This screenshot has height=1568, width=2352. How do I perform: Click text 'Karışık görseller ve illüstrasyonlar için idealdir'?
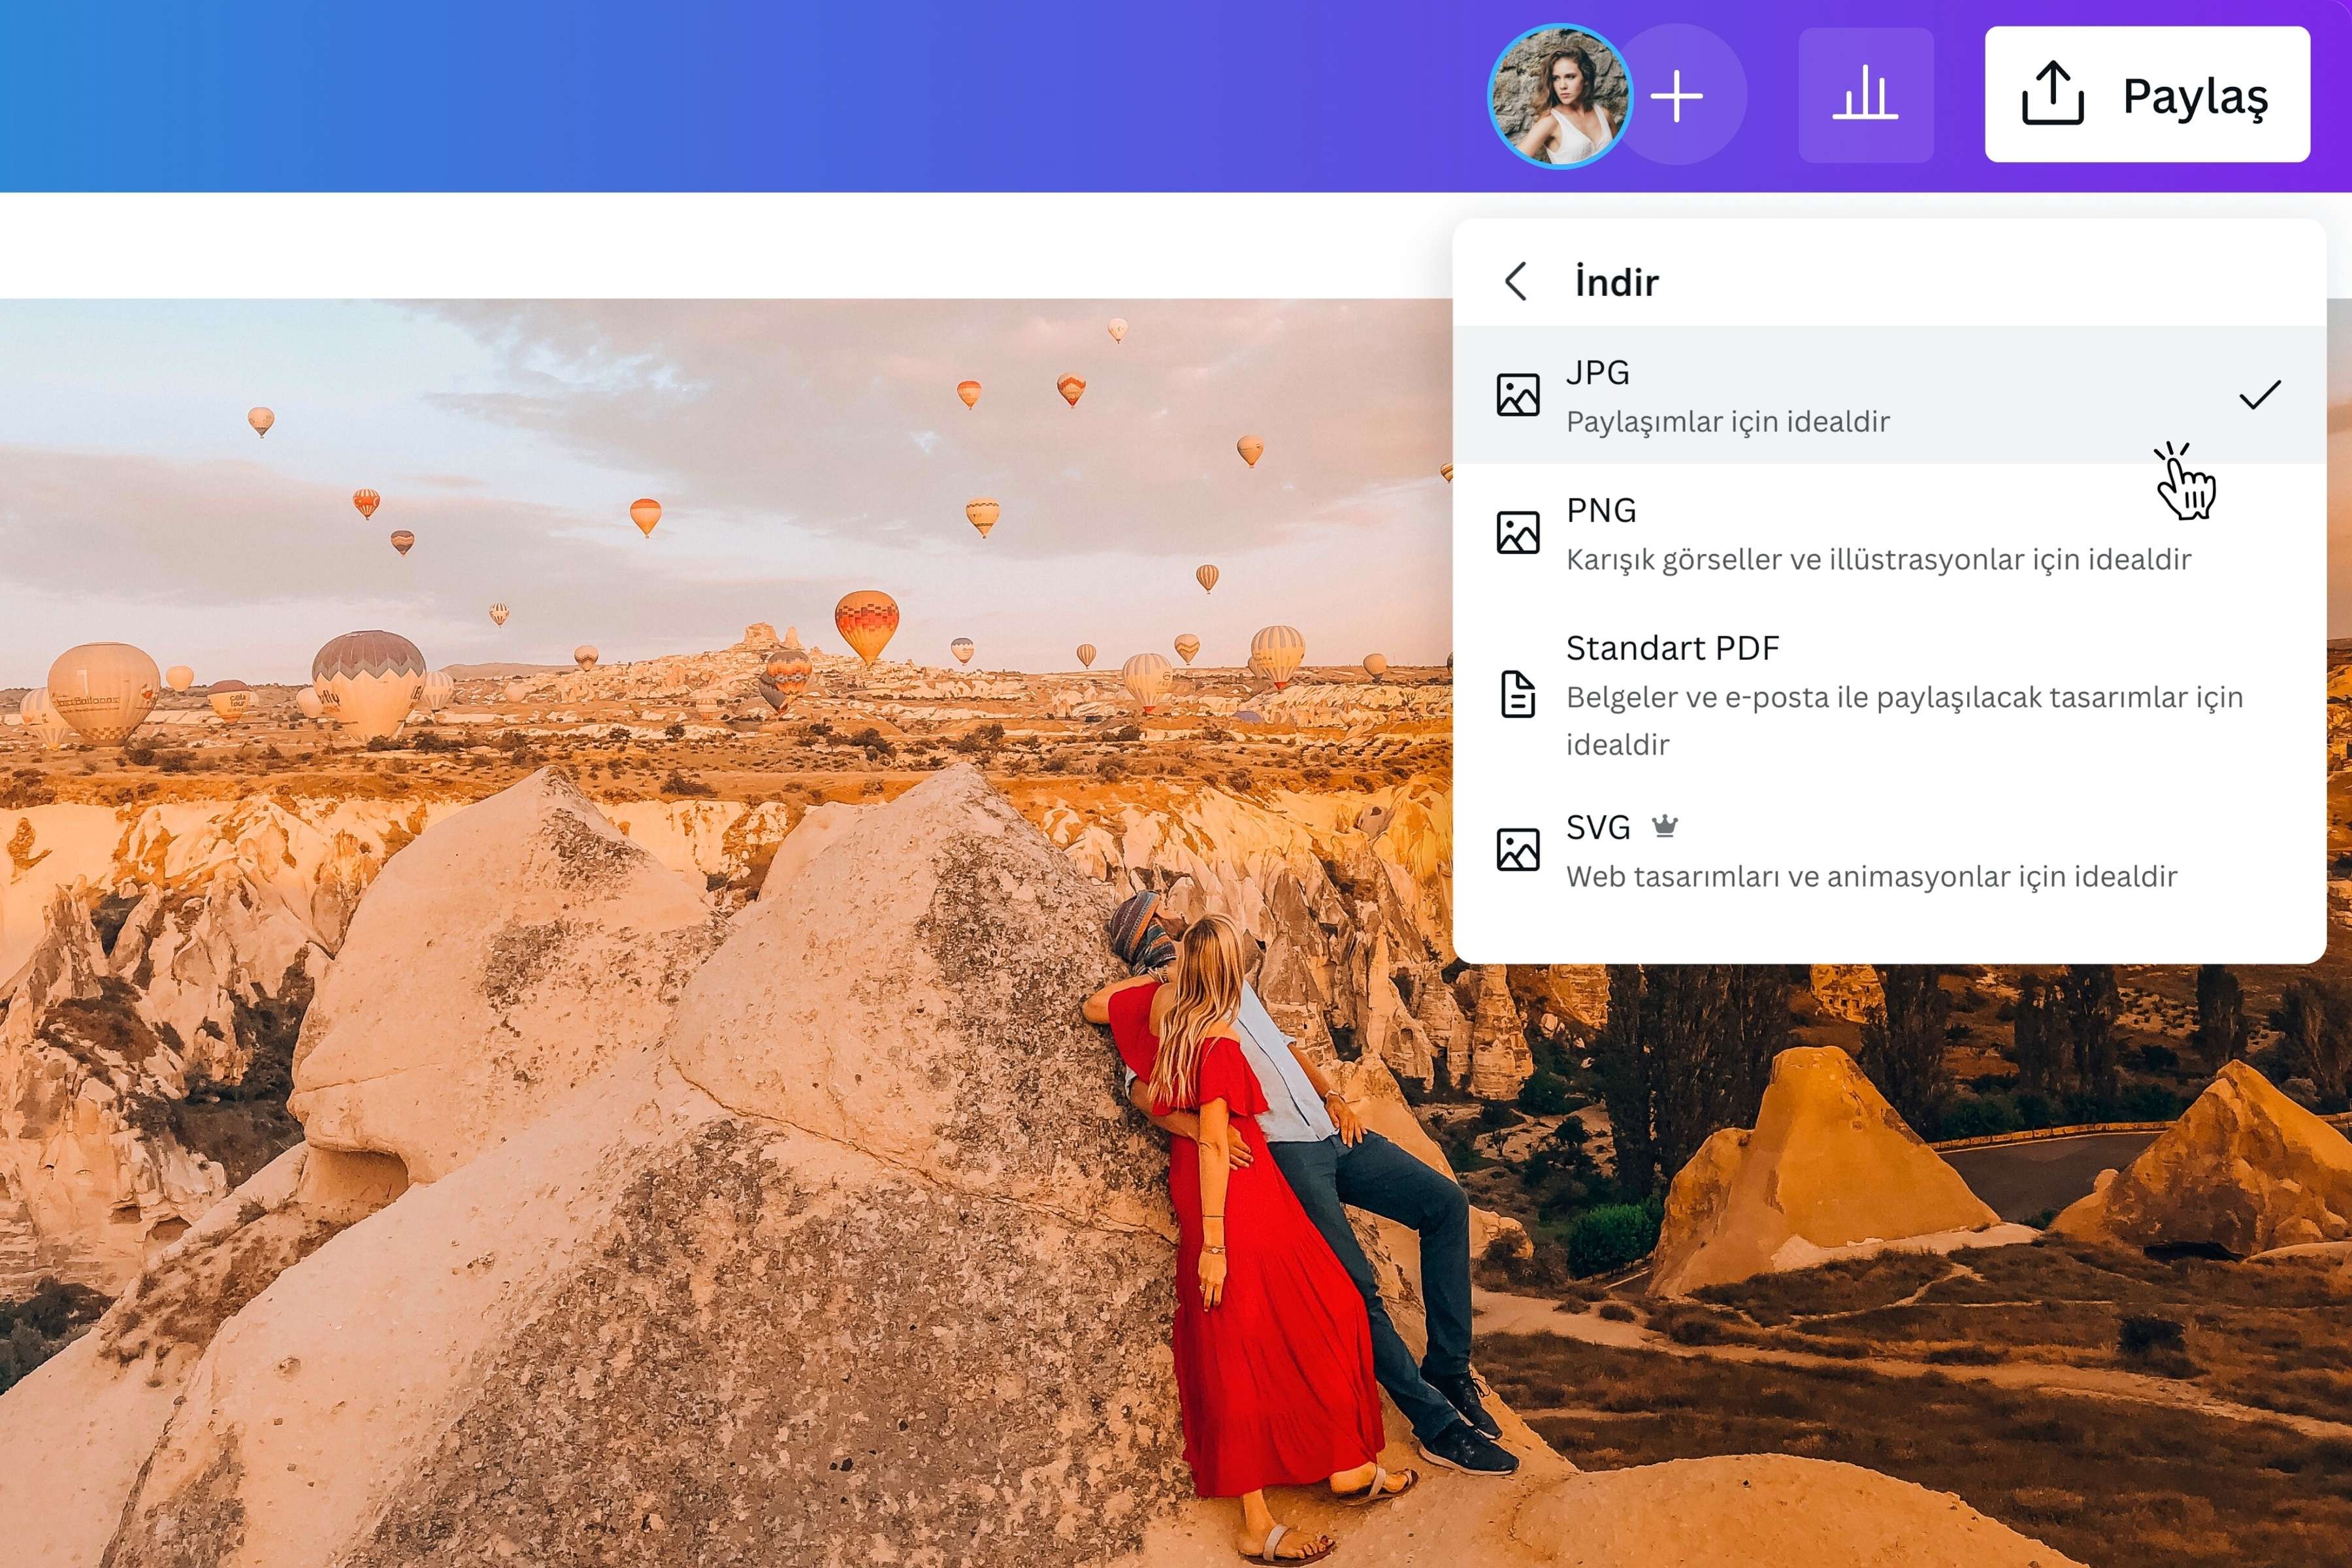[x=1879, y=560]
